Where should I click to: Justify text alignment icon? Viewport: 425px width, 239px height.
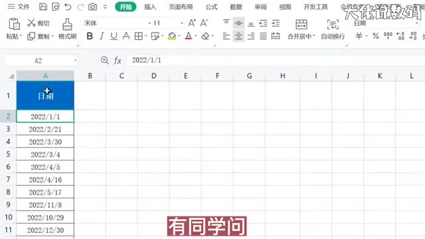coord(263,36)
